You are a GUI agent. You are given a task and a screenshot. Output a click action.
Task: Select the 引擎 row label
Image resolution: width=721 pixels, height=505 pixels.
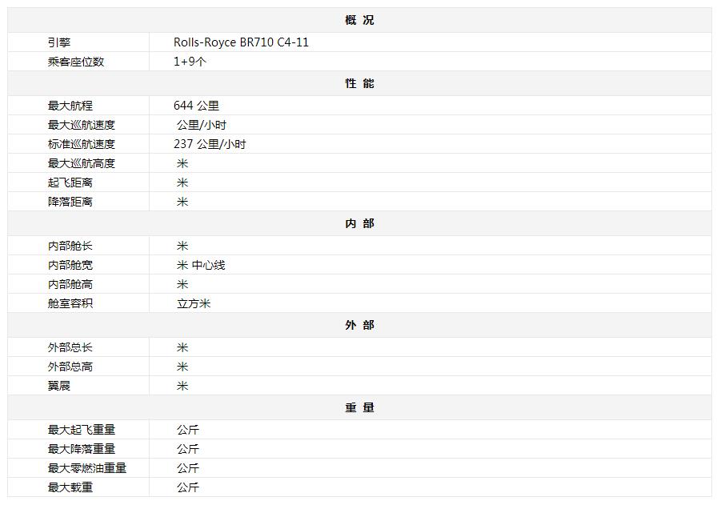[x=59, y=42]
